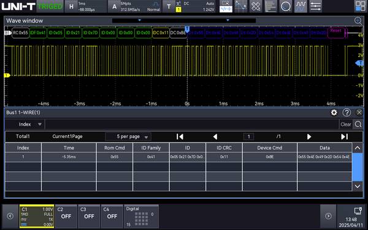Select the Time column header
The image size is (368, 230).
pos(69,148)
